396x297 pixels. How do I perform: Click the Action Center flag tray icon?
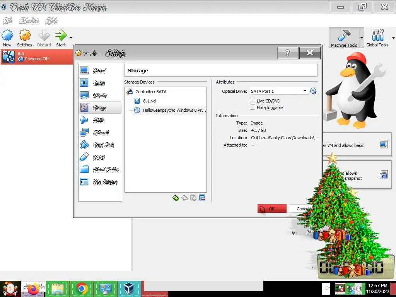click(340, 289)
